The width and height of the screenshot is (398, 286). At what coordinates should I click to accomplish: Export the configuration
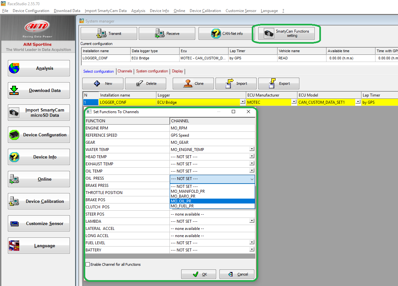point(279,83)
